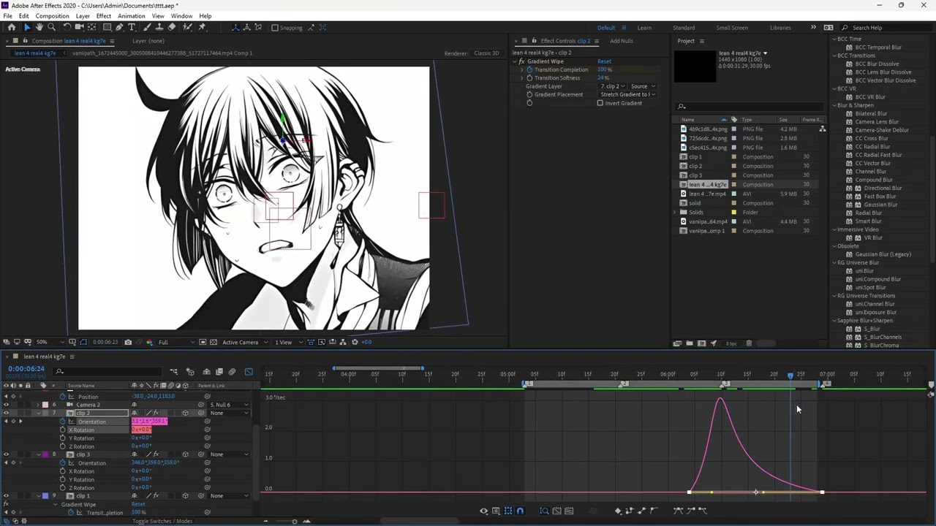The width and height of the screenshot is (936, 526).
Task: Select the Zoom magnifier tool
Action: [x=52, y=27]
